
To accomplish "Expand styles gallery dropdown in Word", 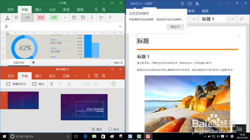I will tap(232, 19).
